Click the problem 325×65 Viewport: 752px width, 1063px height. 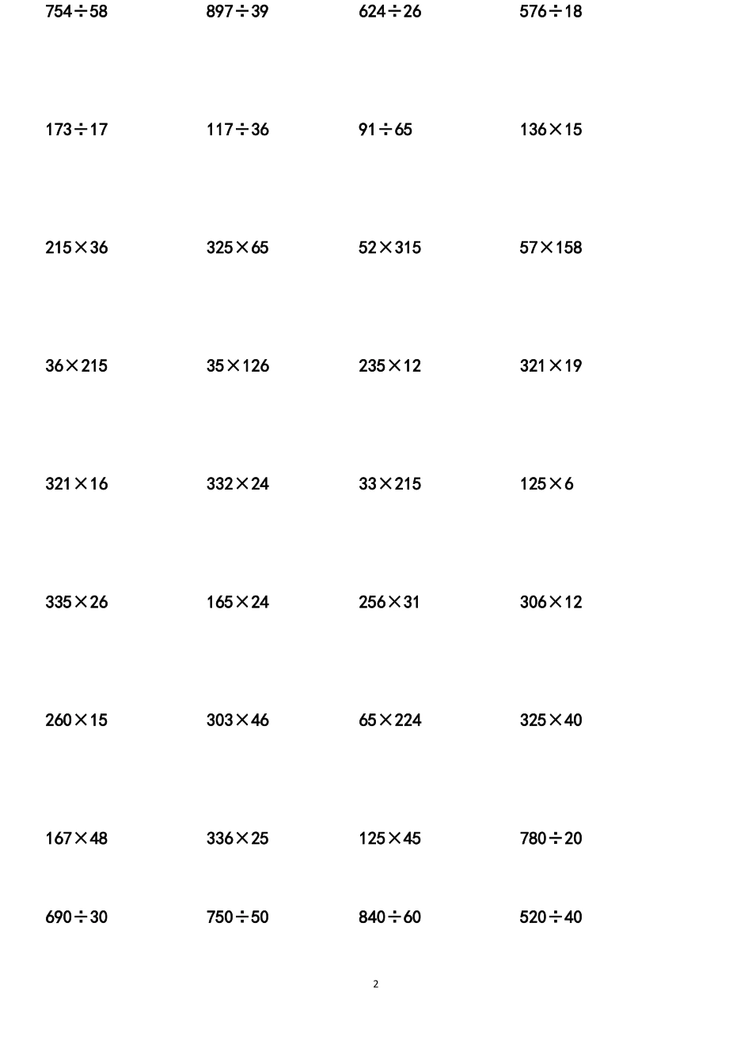click(x=237, y=248)
